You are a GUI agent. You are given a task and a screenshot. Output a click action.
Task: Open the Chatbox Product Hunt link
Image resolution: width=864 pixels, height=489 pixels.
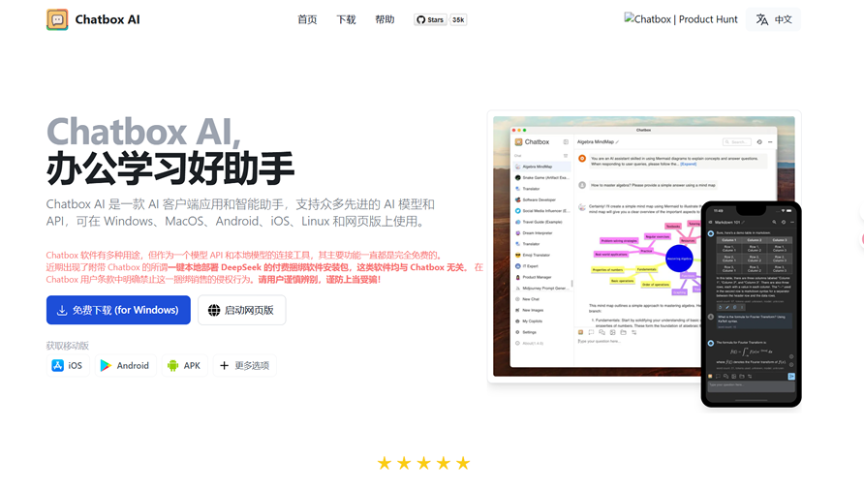click(x=681, y=19)
